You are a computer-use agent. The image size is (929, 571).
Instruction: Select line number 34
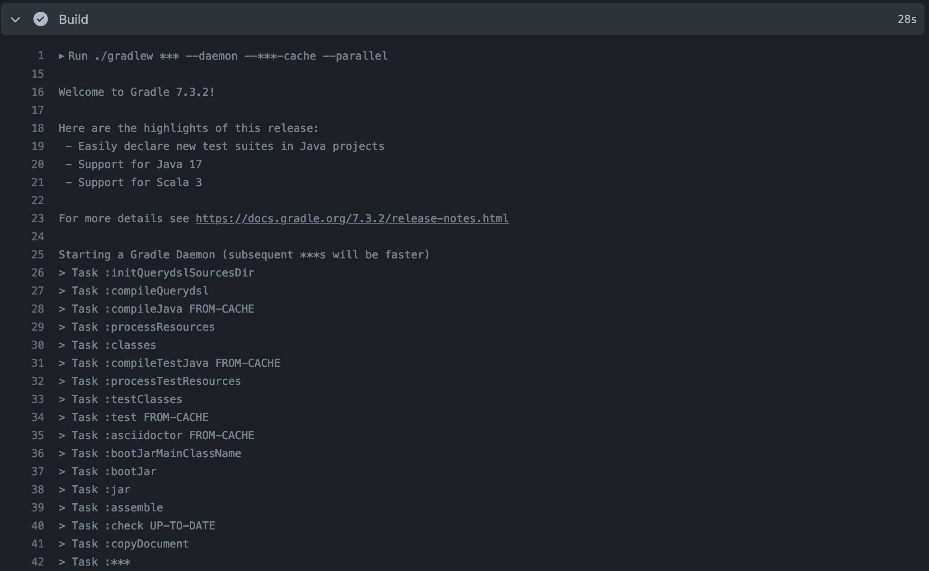point(38,417)
